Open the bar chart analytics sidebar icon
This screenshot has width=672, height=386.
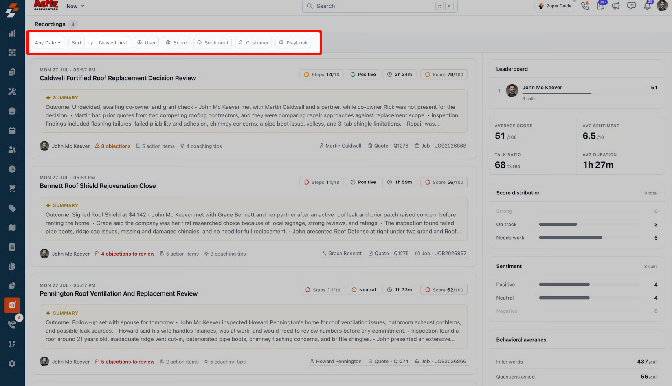point(12,33)
